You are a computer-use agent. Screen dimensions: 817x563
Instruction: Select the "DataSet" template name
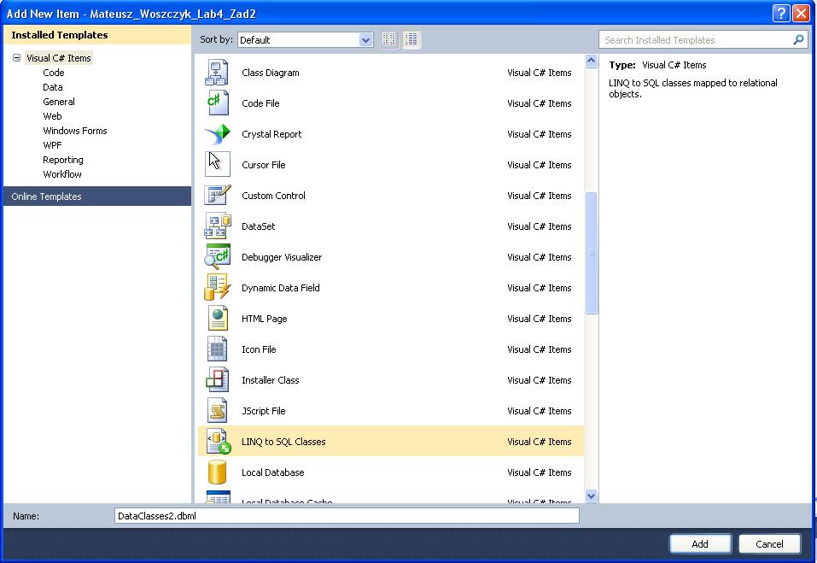point(259,226)
